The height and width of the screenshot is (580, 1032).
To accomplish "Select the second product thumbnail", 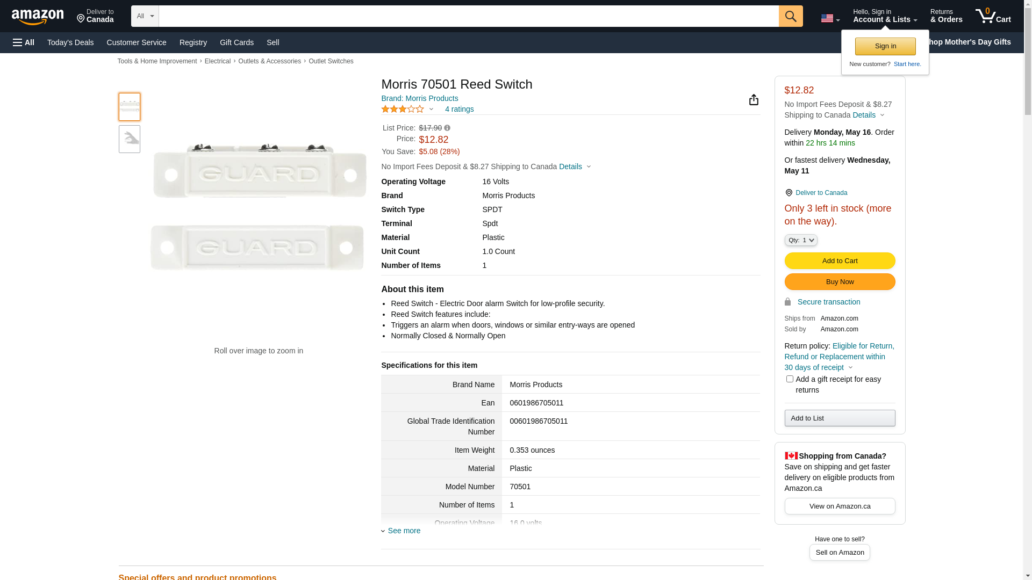I will (x=130, y=139).
